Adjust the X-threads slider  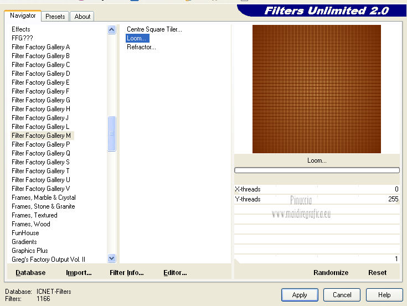coord(317,189)
